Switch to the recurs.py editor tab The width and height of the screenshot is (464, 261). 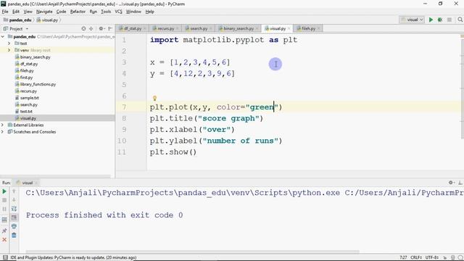165,28
